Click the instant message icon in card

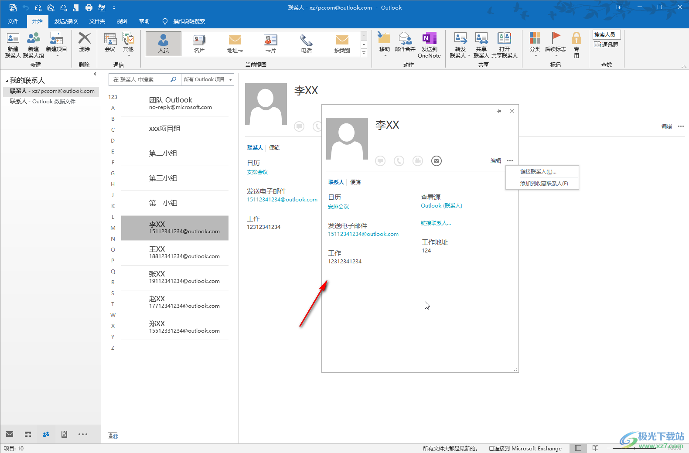coord(381,161)
